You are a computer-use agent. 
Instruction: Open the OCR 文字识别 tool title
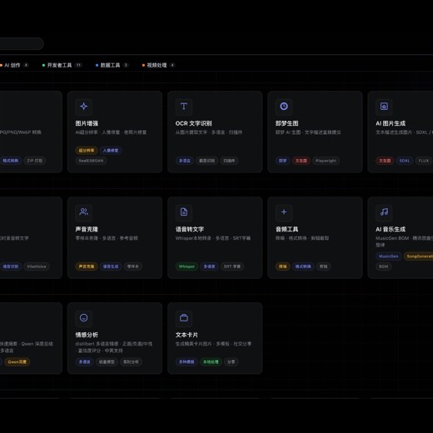point(193,123)
